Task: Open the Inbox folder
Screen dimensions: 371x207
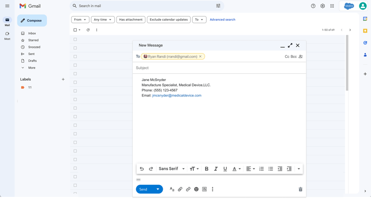Action: point(32,33)
